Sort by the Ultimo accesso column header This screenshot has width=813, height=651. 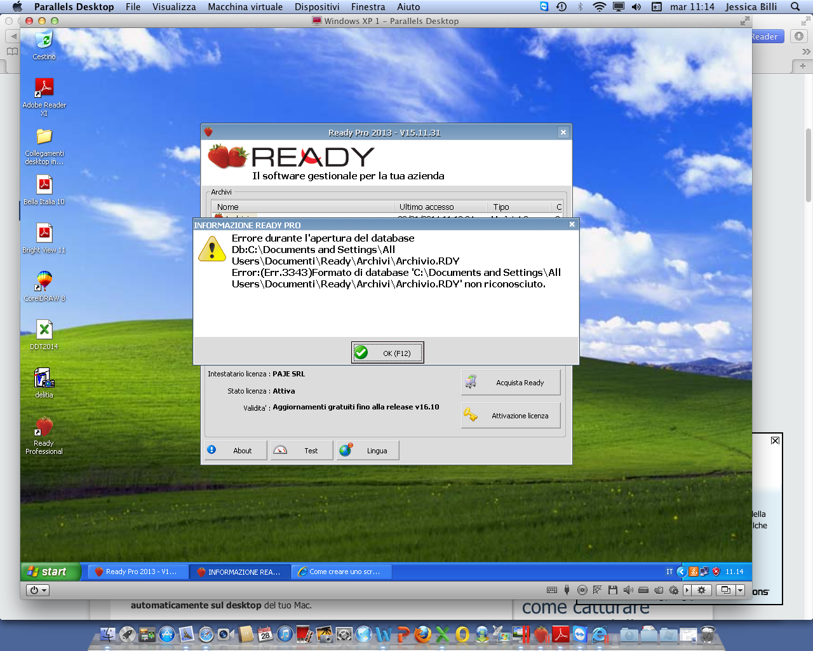point(441,207)
